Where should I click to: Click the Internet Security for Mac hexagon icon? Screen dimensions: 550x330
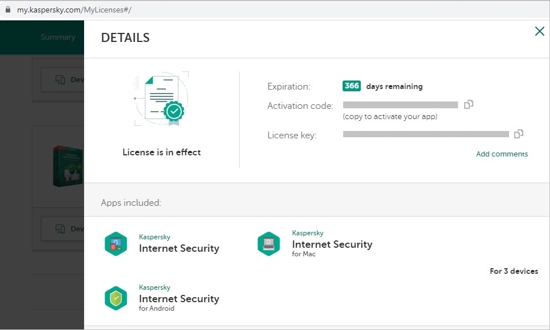269,243
